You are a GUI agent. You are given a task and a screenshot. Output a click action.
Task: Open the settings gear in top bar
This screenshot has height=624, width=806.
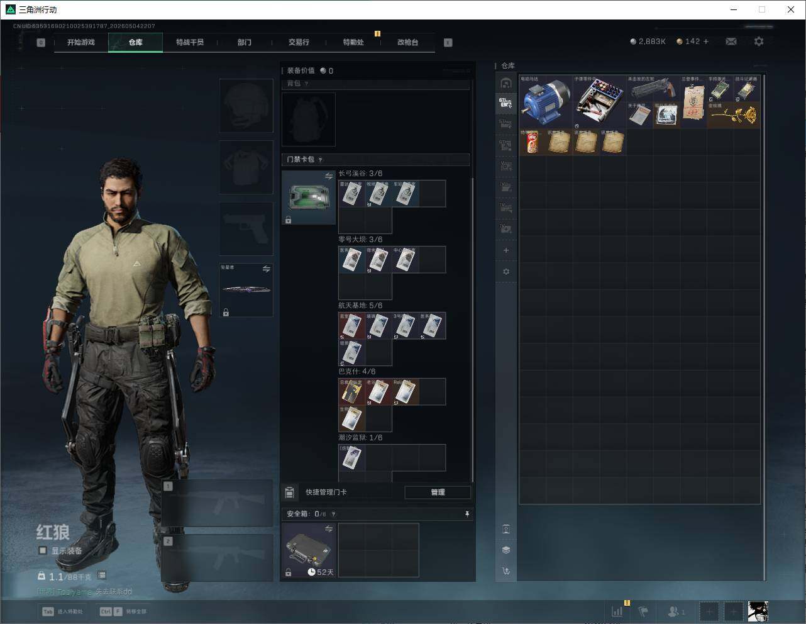pyautogui.click(x=759, y=42)
